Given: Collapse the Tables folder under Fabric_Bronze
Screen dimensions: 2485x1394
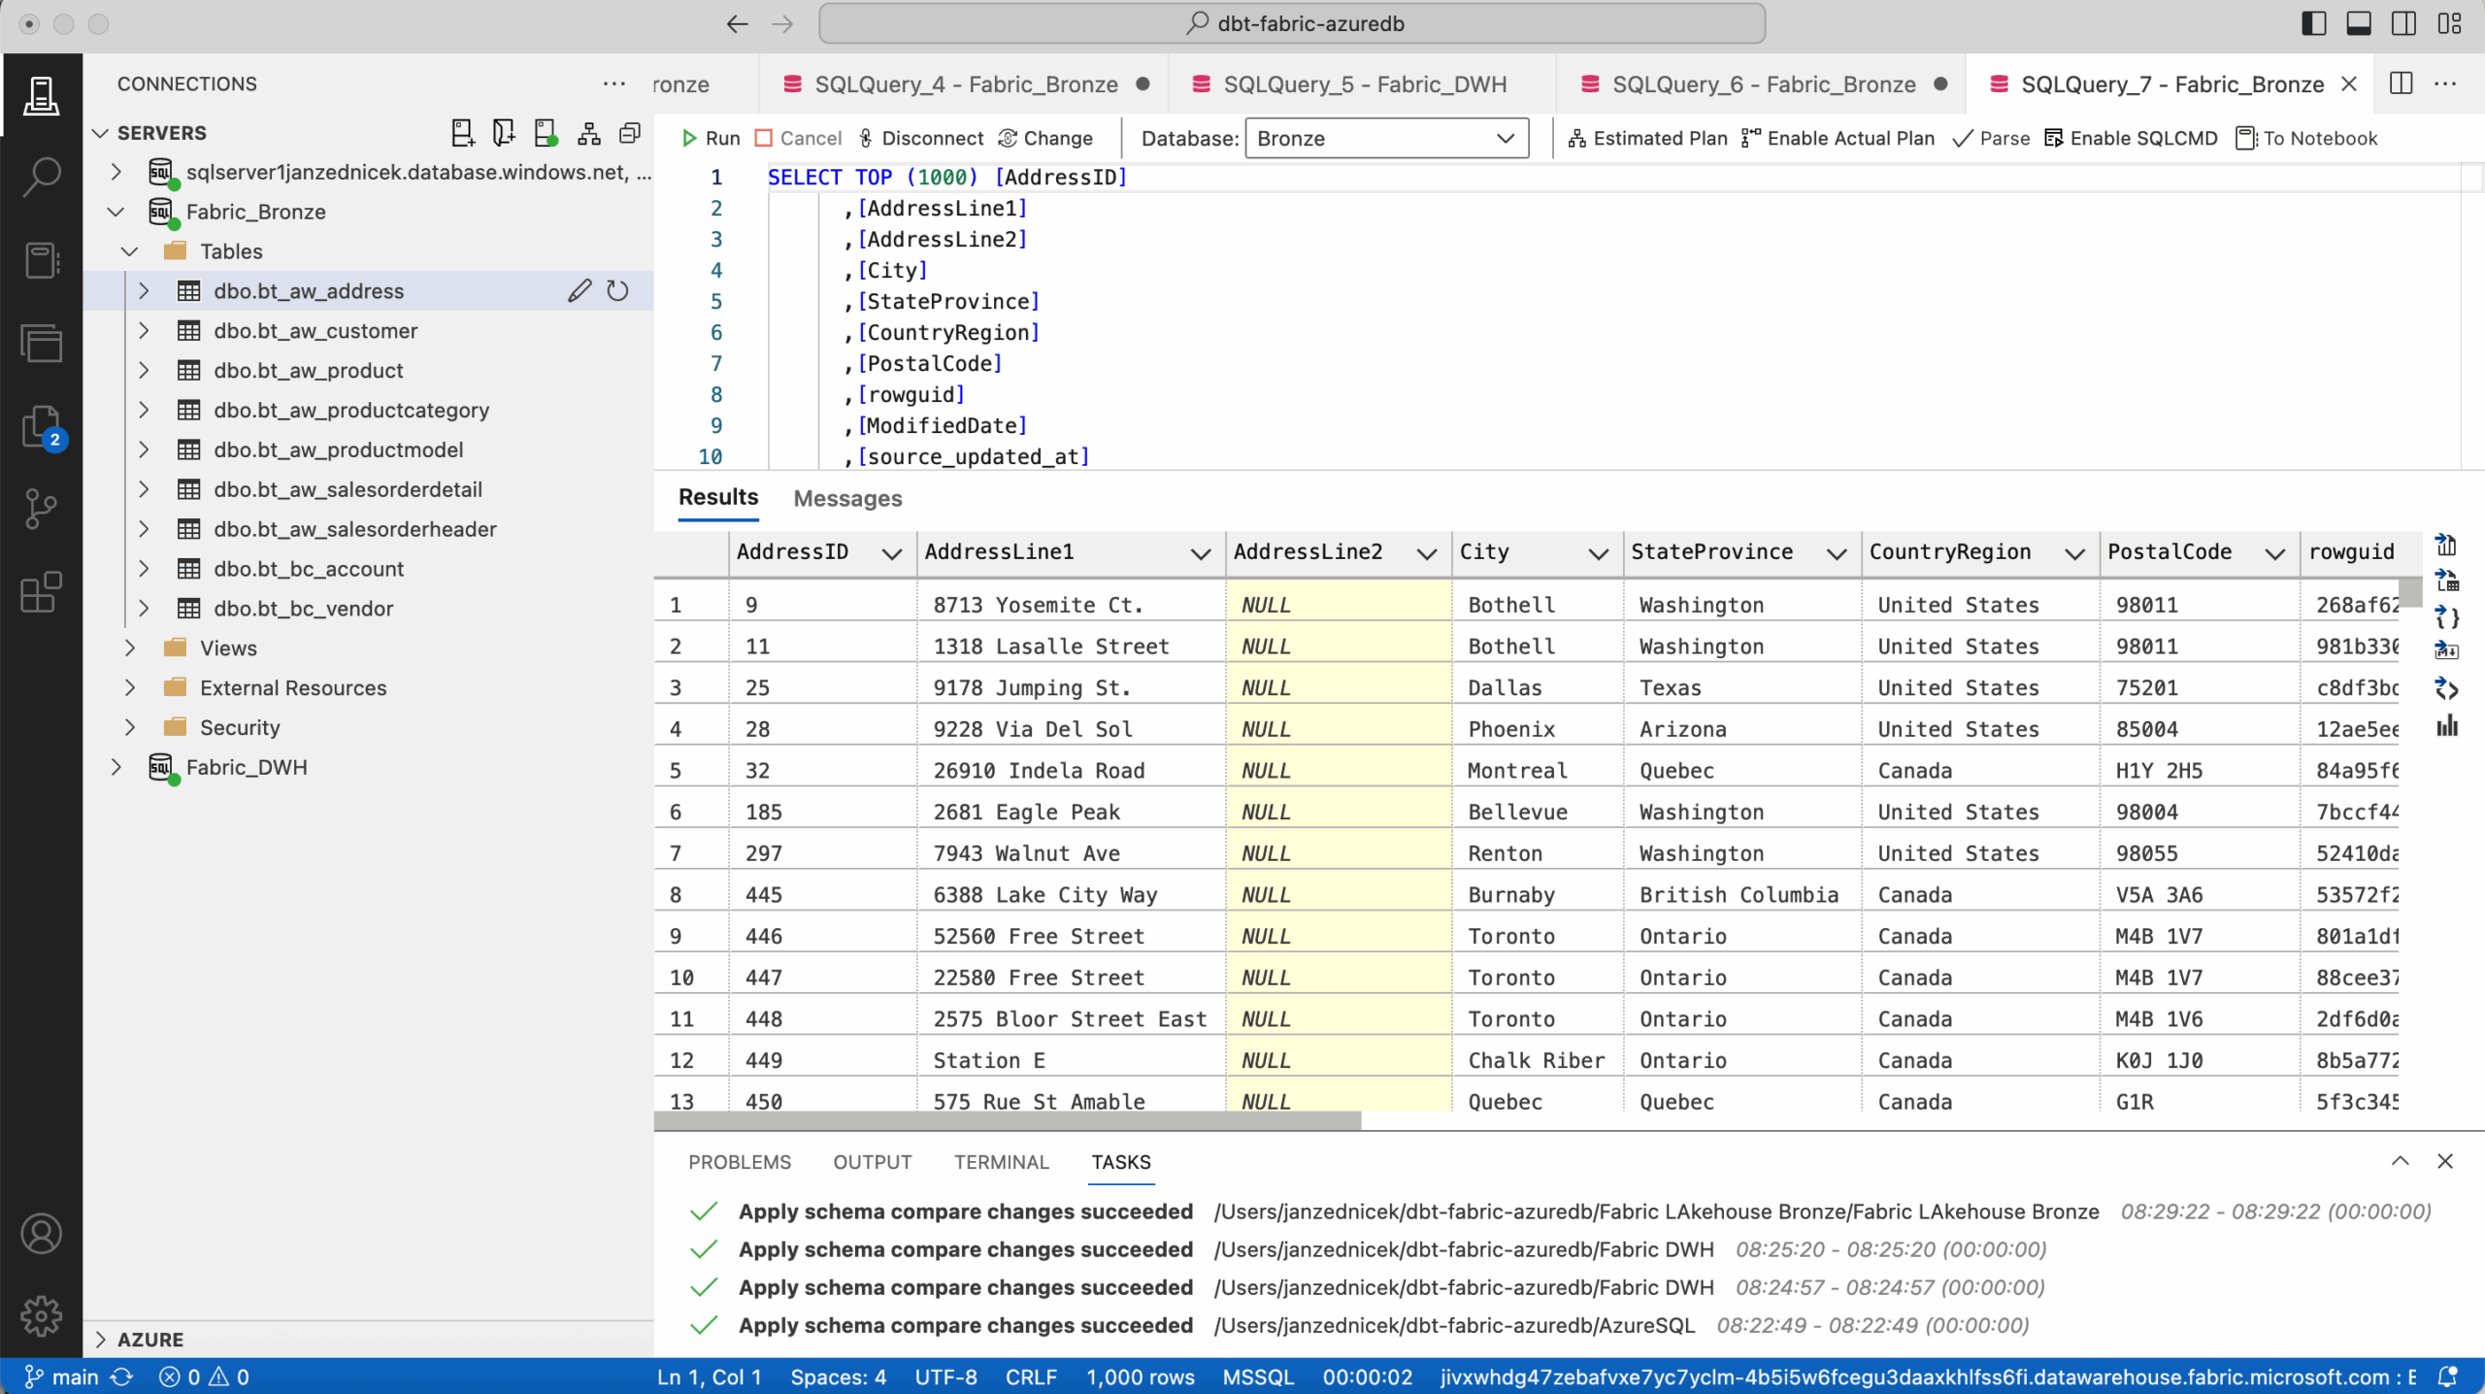Looking at the screenshot, I should pyautogui.click(x=130, y=251).
